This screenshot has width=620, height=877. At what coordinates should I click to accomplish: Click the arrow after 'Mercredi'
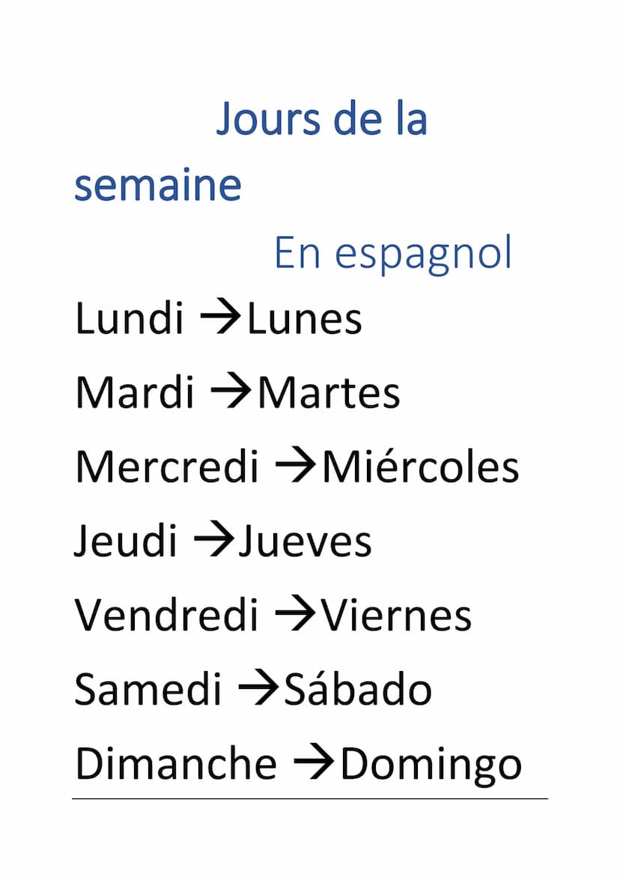[x=296, y=467]
